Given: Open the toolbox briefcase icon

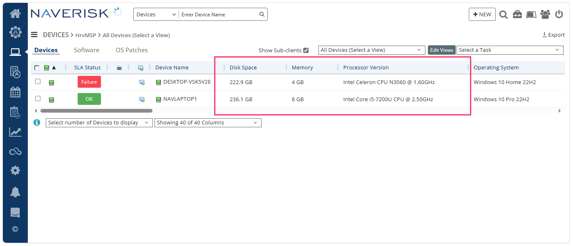Looking at the screenshot, I should coord(517,14).
